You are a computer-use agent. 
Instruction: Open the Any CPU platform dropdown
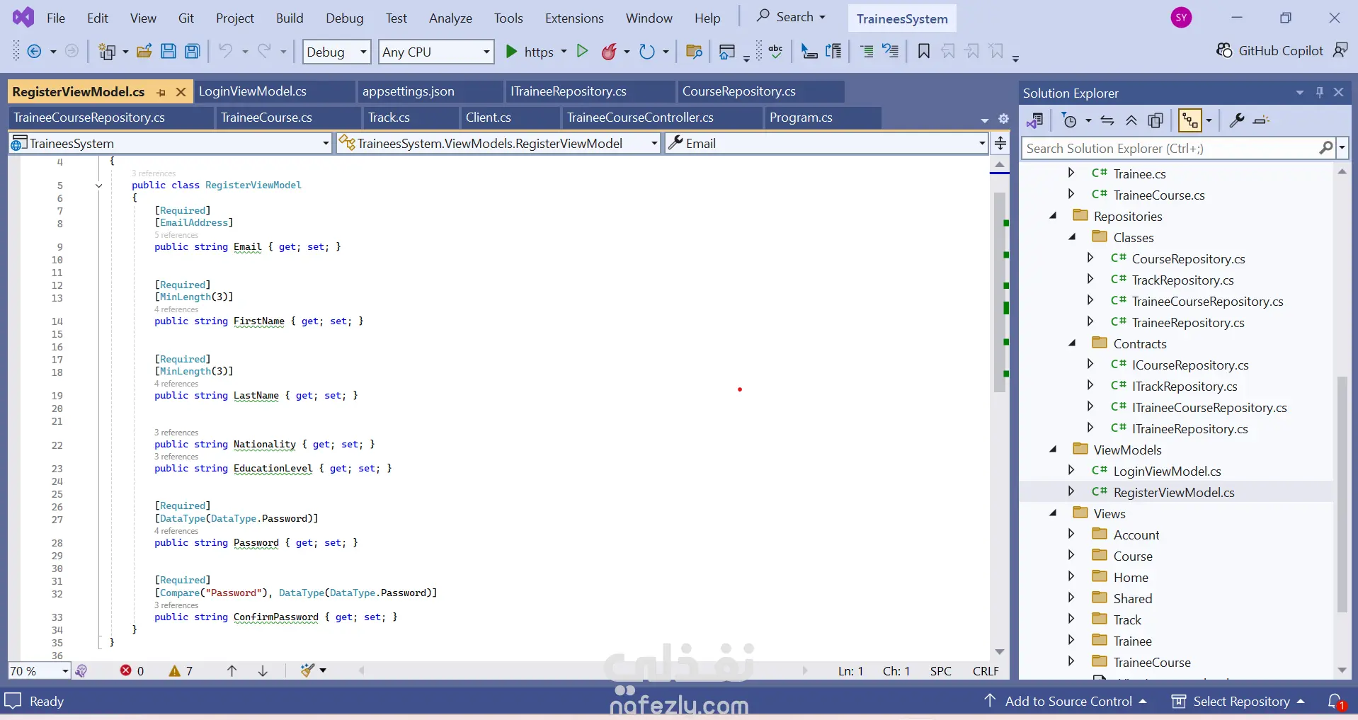click(436, 52)
